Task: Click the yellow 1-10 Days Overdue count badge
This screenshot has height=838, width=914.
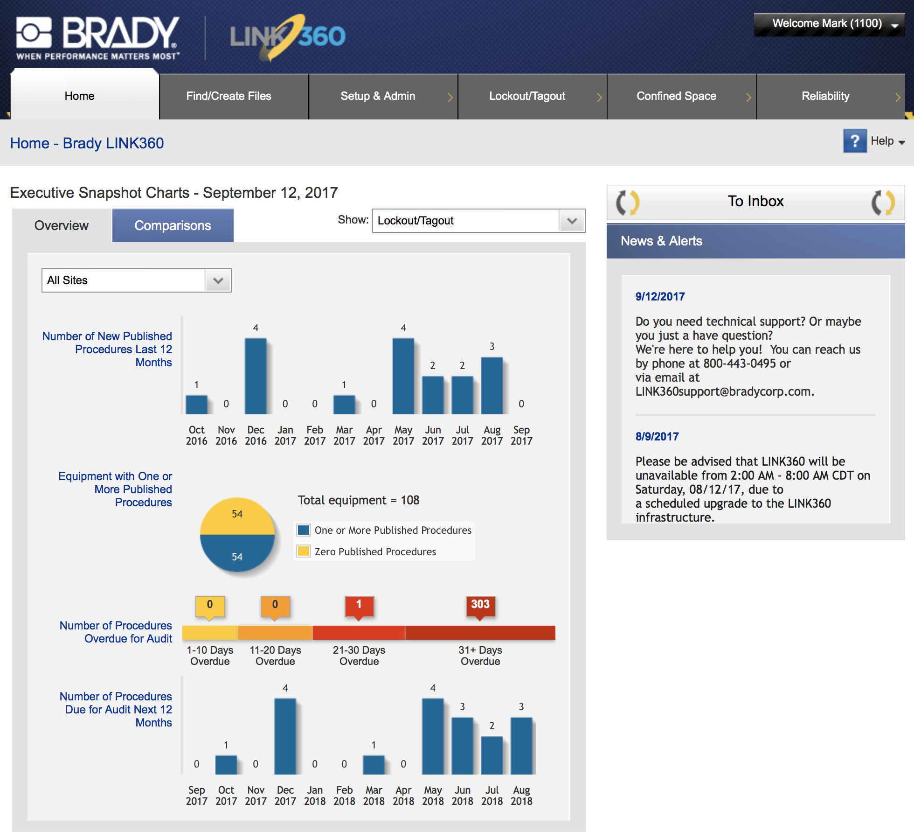Action: [x=210, y=608]
